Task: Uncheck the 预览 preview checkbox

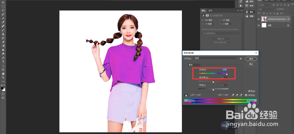Action: [x=246, y=95]
